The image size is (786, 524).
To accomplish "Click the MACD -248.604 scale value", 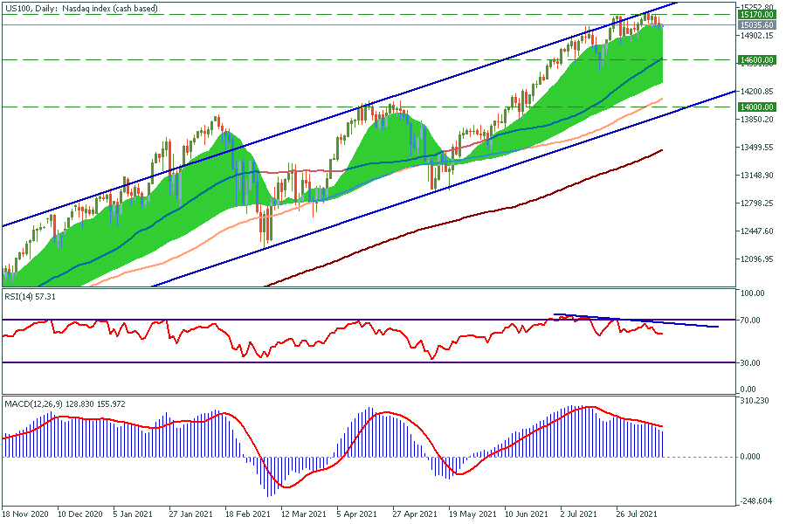I will click(x=755, y=501).
